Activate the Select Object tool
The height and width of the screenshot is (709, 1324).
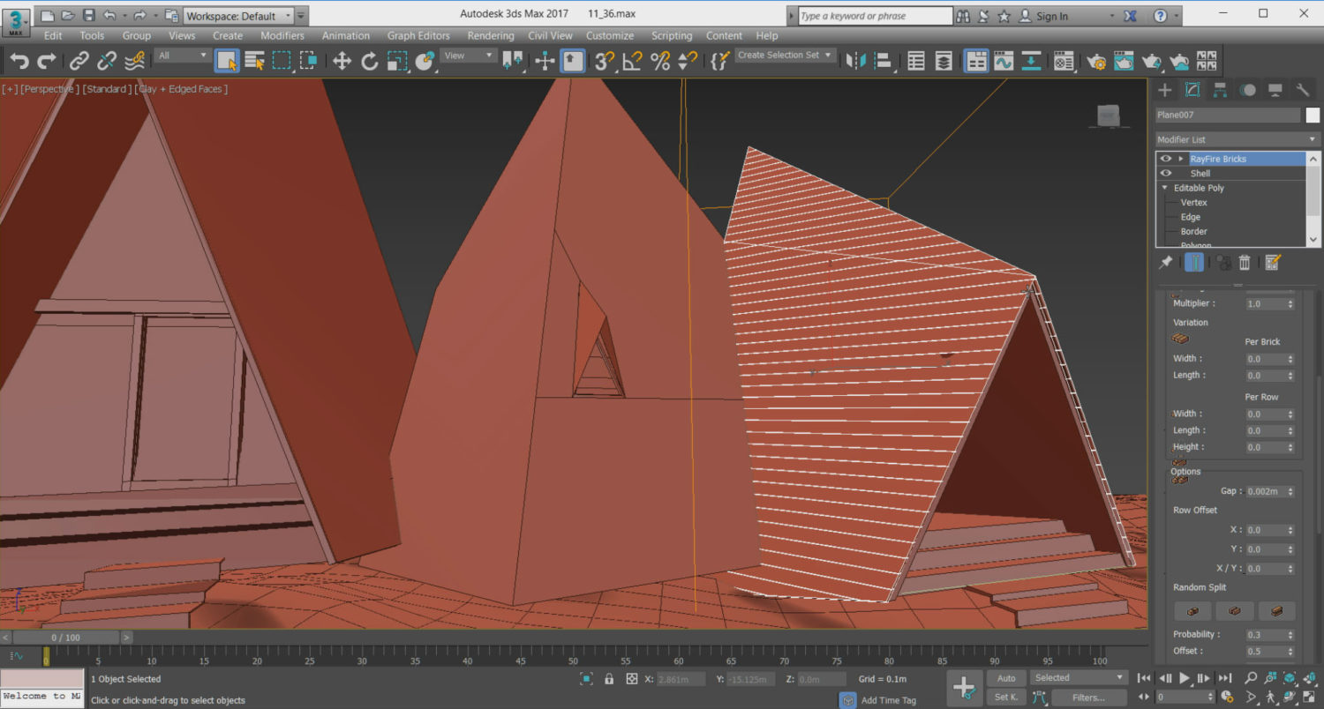tap(226, 60)
